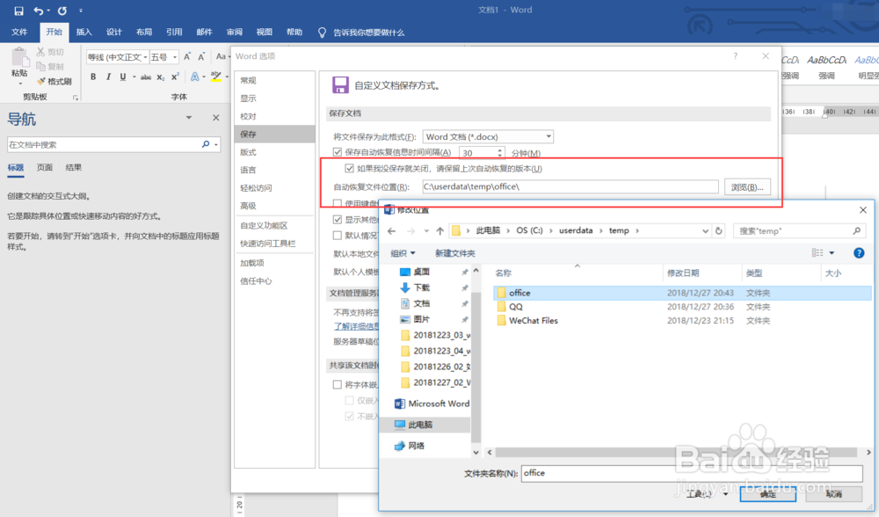Screen dimensions: 879x517
Task: Select Network in folder tree
Action: tap(410, 446)
